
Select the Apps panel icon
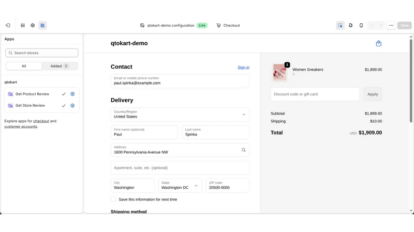[x=42, y=25]
